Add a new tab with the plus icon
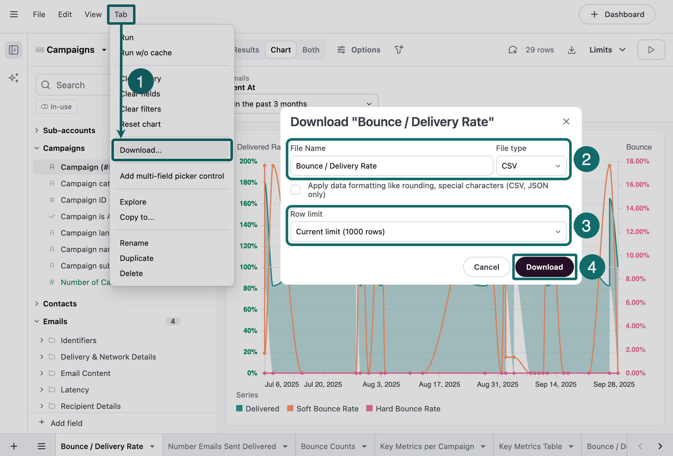 14,446
